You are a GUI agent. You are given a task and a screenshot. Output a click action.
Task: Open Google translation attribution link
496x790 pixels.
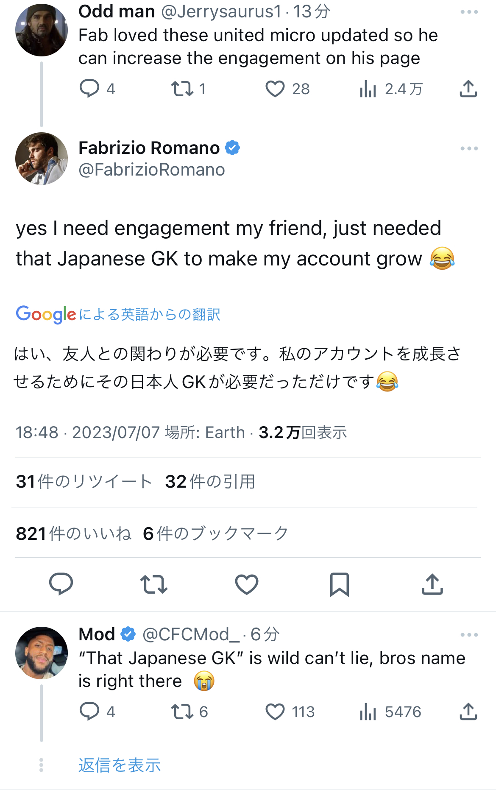click(118, 314)
